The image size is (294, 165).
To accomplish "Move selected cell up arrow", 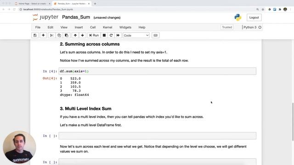I will tap(75, 35).
